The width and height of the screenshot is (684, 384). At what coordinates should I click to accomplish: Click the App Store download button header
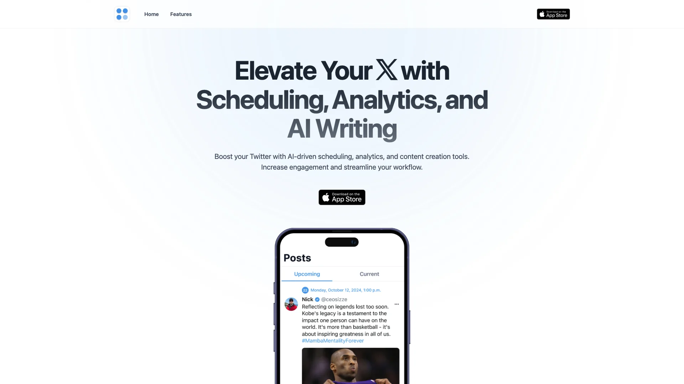click(553, 14)
